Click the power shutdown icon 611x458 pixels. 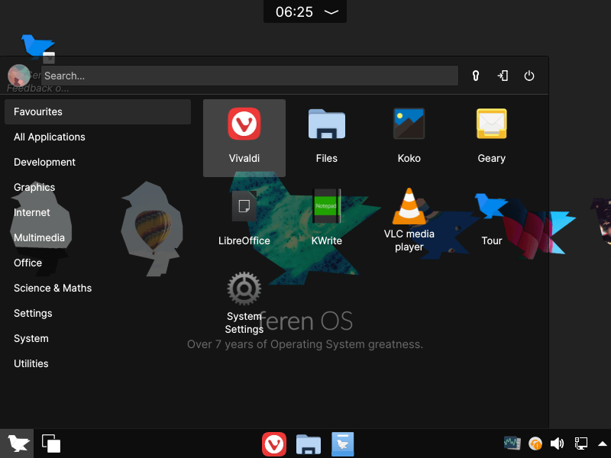[x=529, y=76]
